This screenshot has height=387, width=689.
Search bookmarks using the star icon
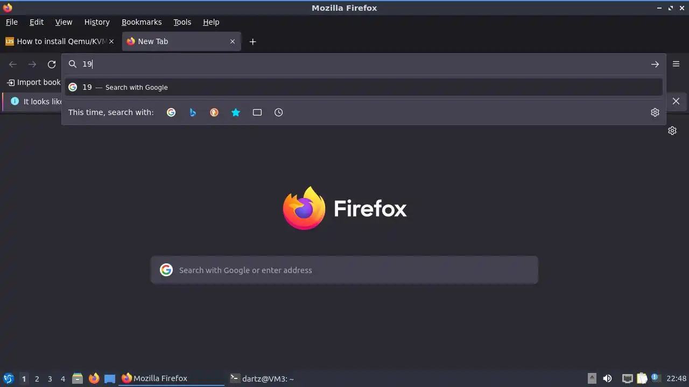pyautogui.click(x=236, y=112)
